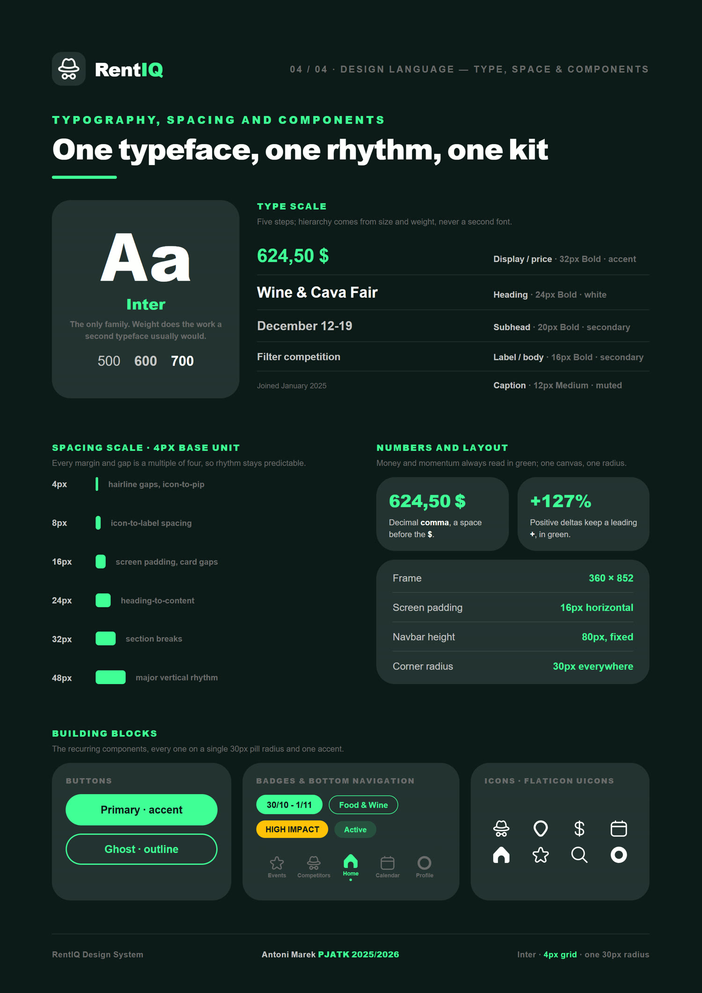Click the green Inter font name
The image size is (702, 993).
coord(146,305)
